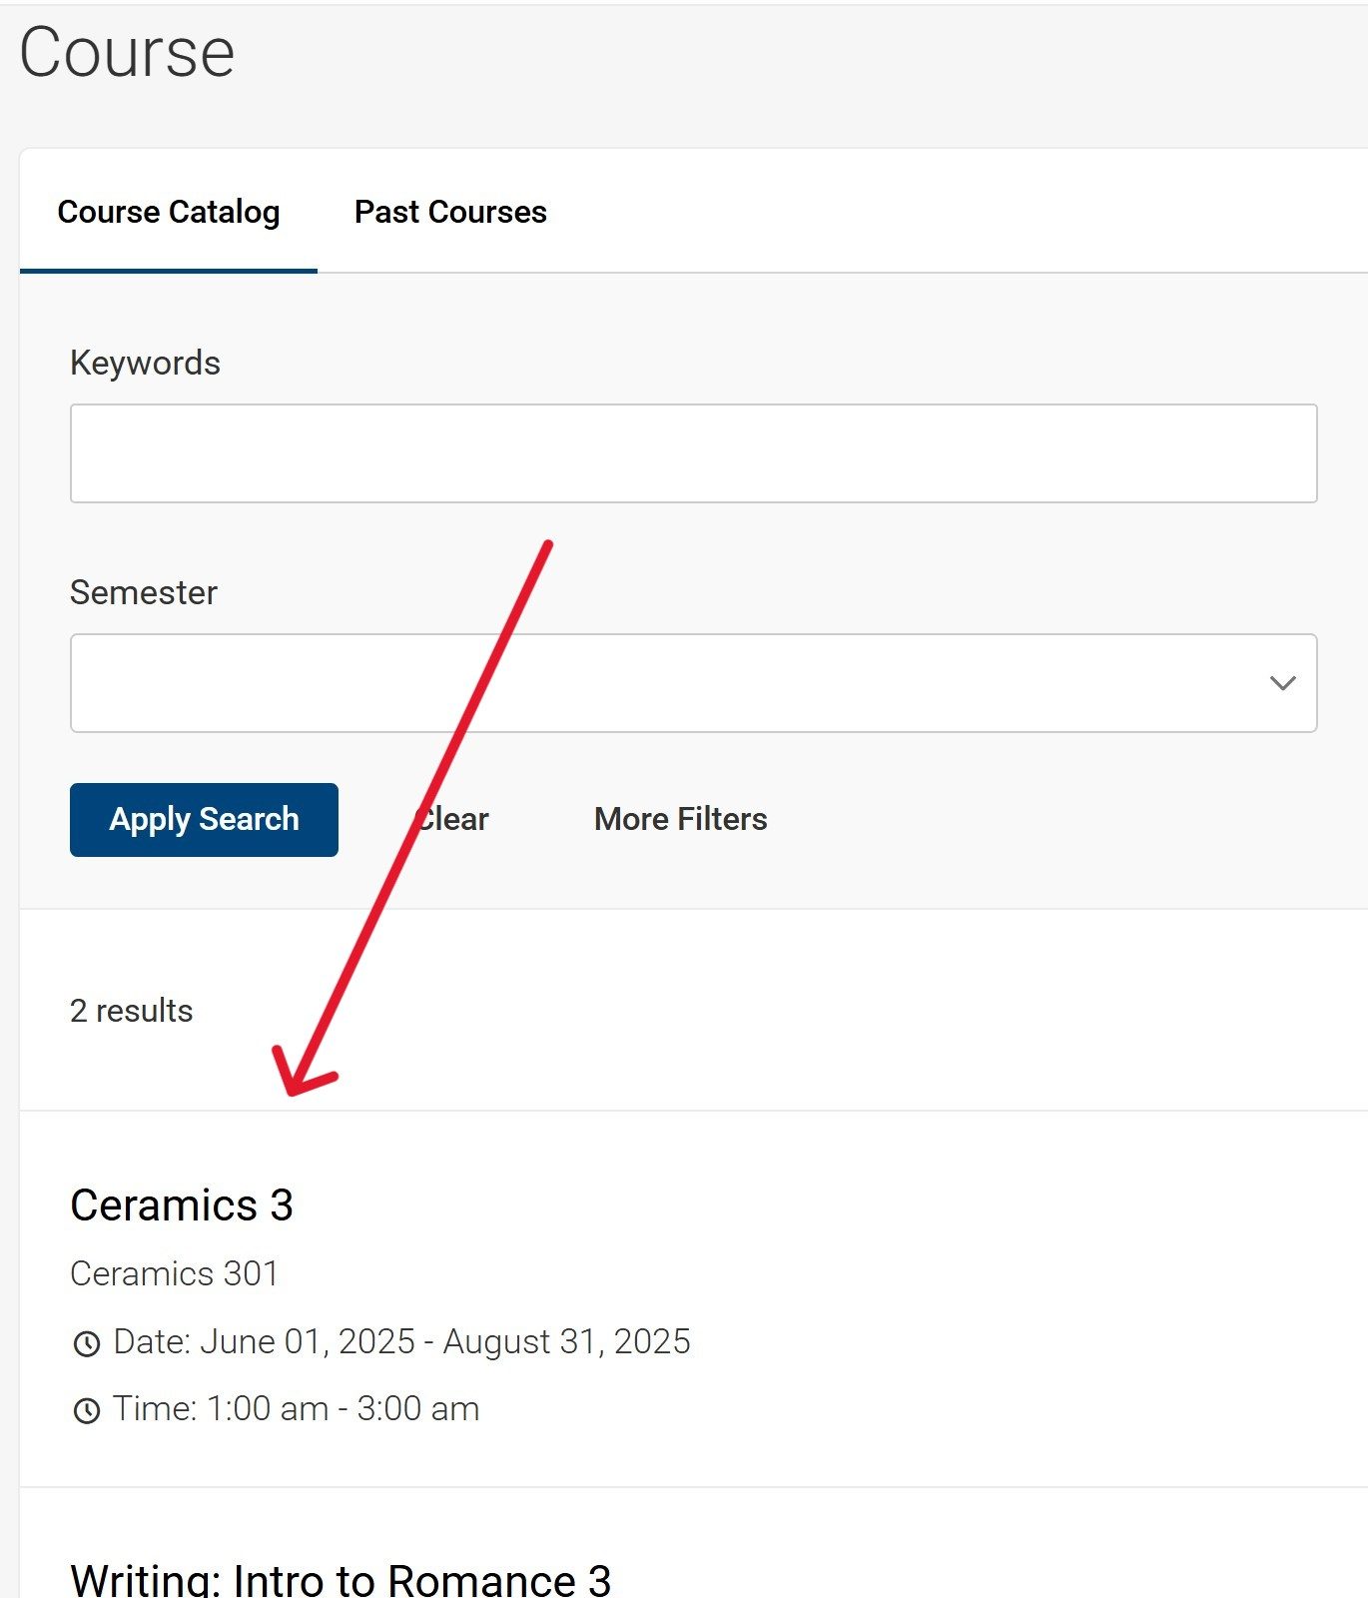Screen dimensions: 1368x1598
Task: Click the Clear button
Action: coord(454,819)
